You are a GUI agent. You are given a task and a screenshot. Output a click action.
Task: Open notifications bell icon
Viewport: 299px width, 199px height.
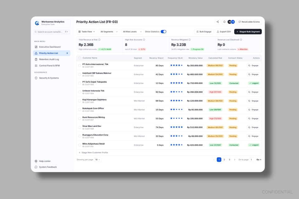pyautogui.click(x=225, y=22)
